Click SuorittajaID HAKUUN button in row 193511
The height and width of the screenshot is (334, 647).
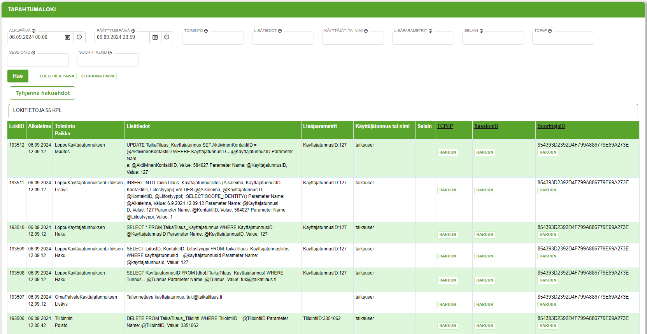coord(548,190)
